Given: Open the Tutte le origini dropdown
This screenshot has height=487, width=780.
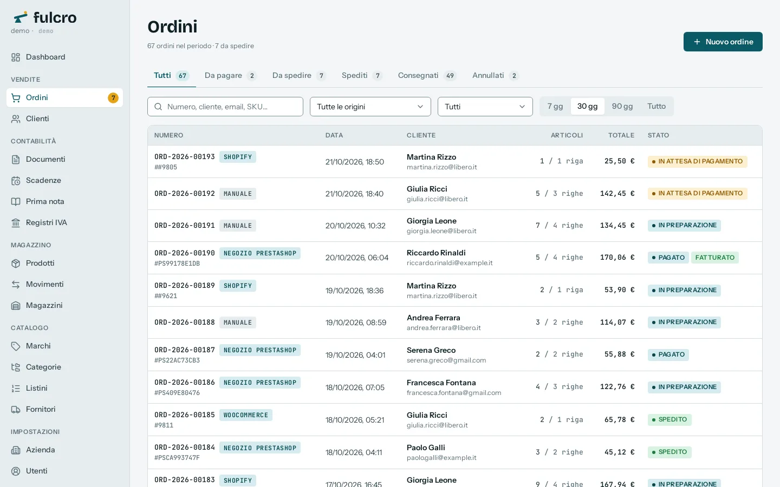Looking at the screenshot, I should click(x=370, y=107).
